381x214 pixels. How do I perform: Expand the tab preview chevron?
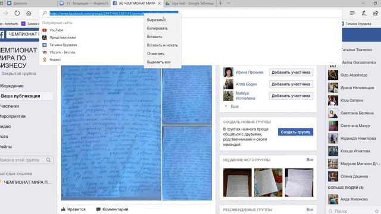coord(229,3)
